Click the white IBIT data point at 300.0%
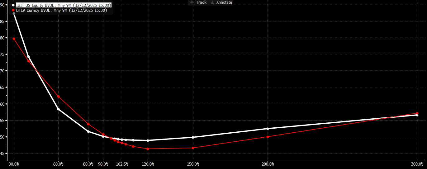Viewport: 427px width, 169px height. 417,115
